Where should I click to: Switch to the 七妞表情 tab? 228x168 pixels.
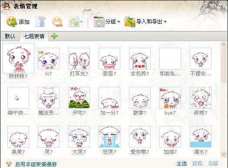[34, 36]
